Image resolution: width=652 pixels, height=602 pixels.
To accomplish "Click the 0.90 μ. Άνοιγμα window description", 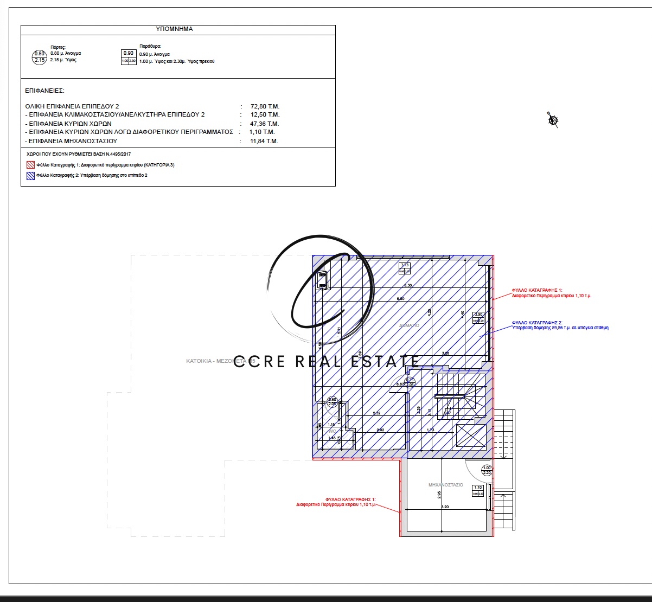I will [155, 54].
